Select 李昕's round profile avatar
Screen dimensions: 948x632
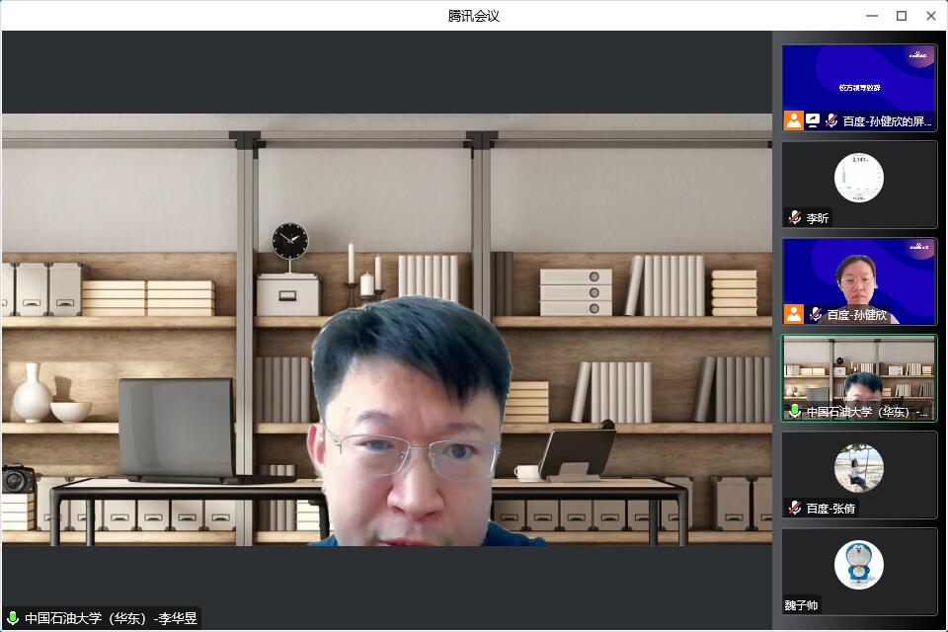pos(858,178)
